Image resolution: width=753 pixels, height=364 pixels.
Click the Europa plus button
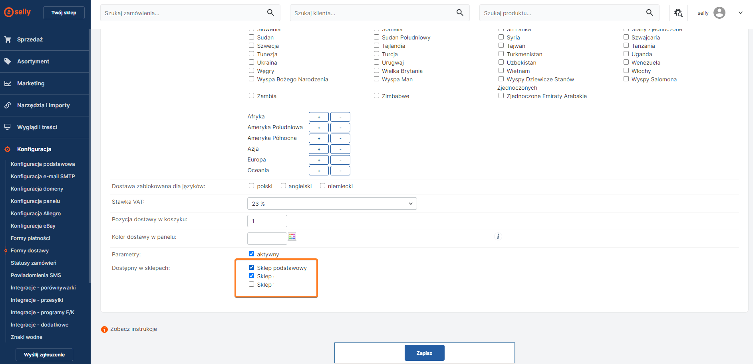pos(318,160)
